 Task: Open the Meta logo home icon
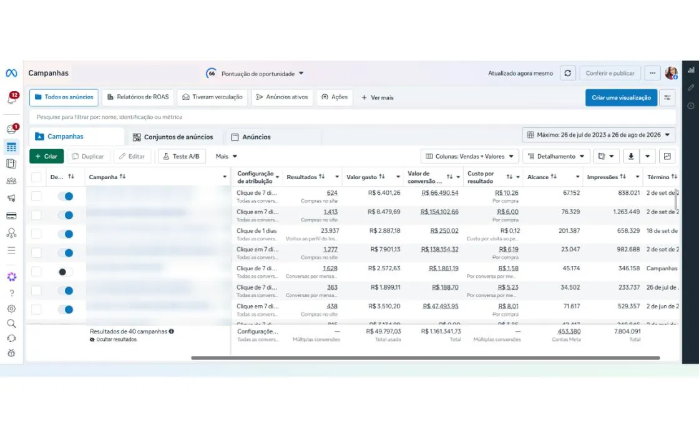point(11,72)
